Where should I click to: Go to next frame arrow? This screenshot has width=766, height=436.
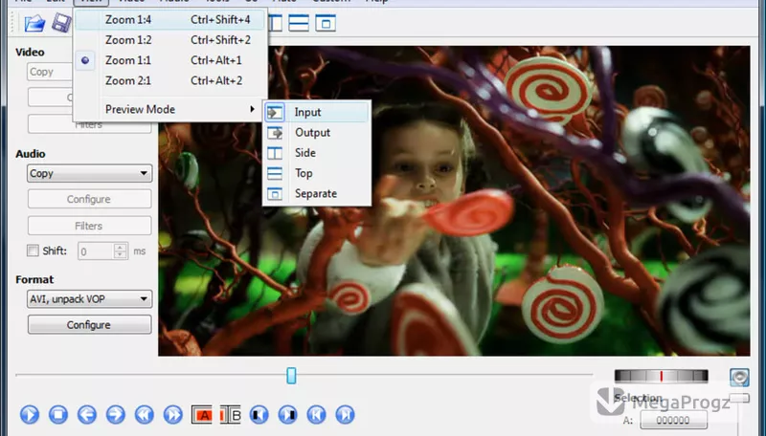116,415
